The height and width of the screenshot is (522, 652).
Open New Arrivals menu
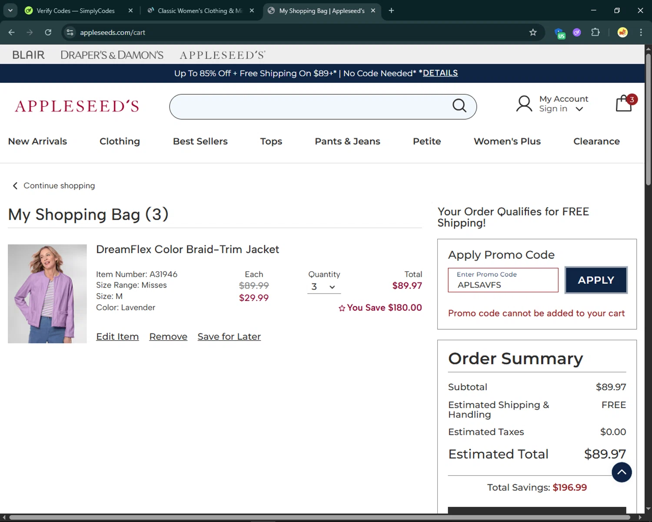pyautogui.click(x=37, y=141)
